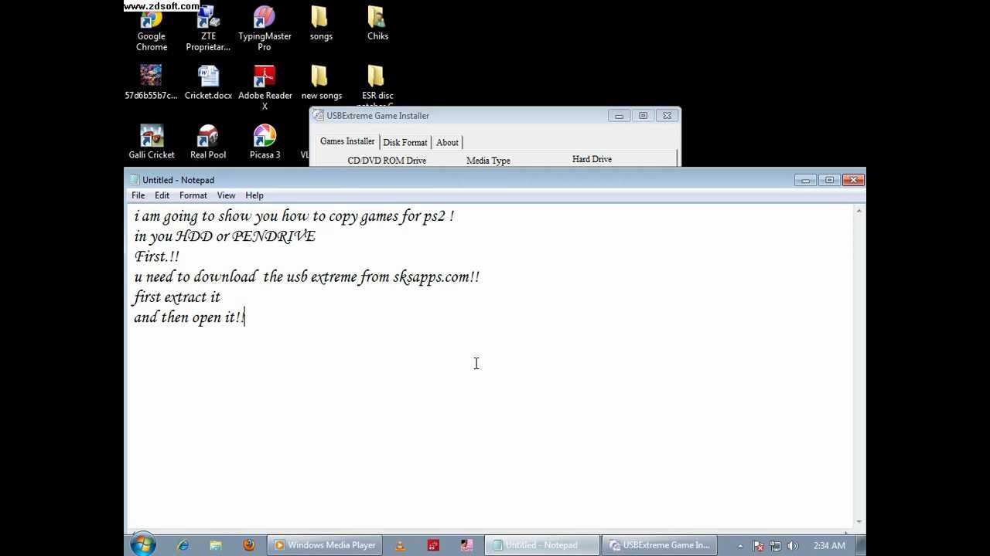Screen dimensions: 990x556
Task: Click the pink app icon before Notepad button
Action: point(466,545)
